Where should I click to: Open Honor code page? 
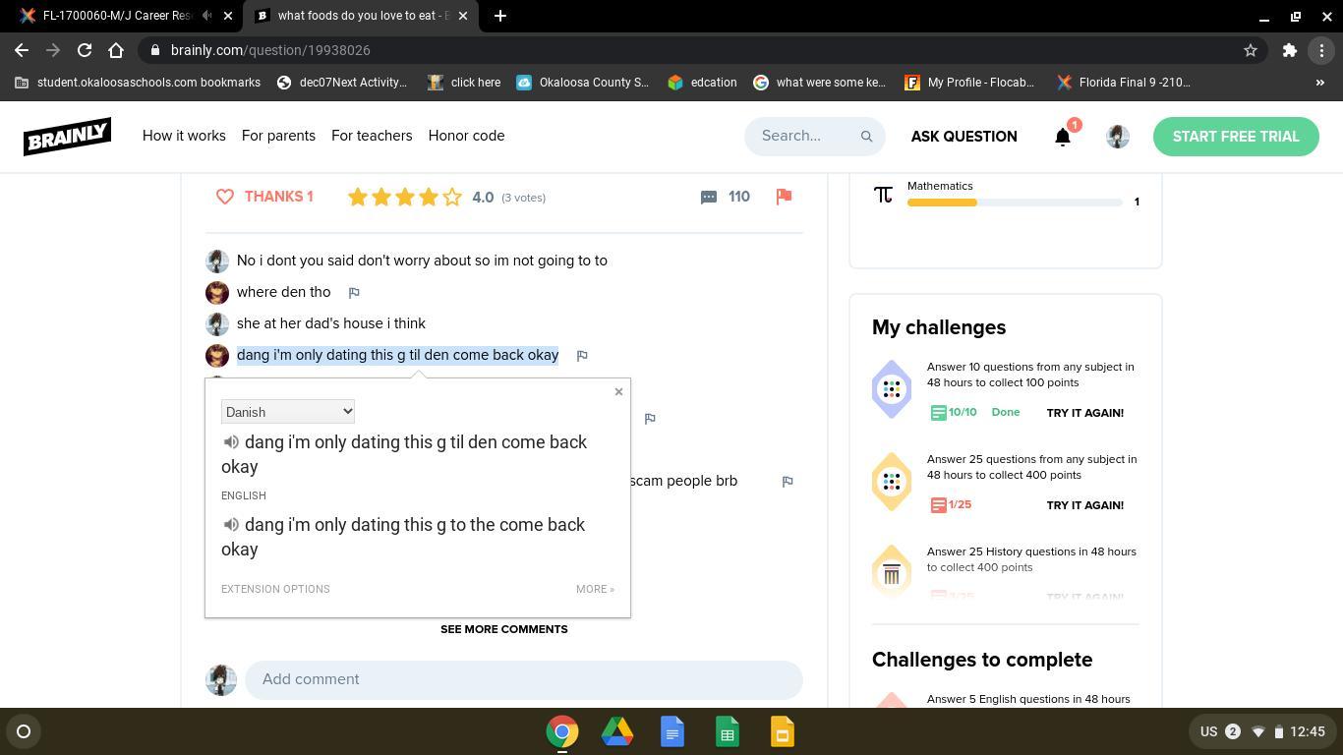[466, 136]
